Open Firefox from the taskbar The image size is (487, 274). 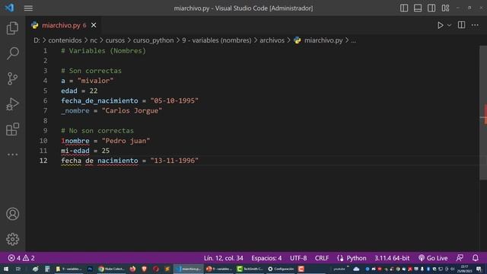132,269
